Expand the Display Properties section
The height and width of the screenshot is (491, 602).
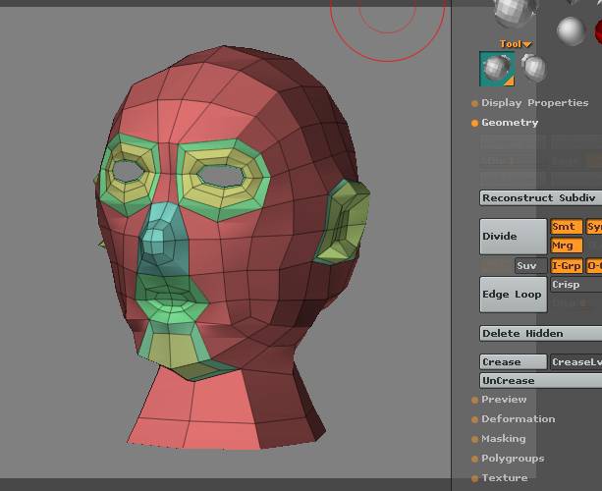[534, 103]
